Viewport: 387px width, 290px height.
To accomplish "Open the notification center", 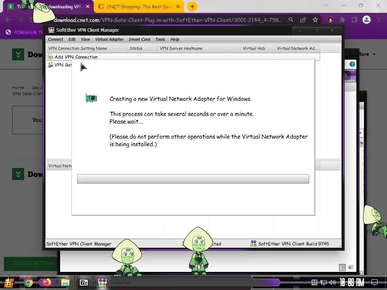I will coord(375,282).
